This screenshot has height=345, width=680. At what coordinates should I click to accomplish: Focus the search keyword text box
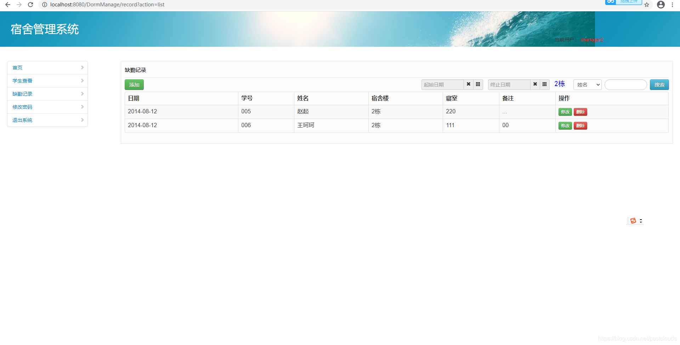[626, 85]
